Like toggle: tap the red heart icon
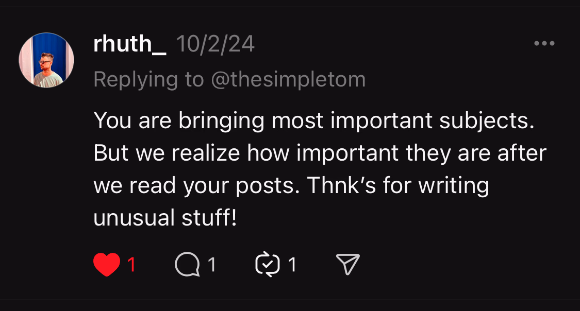This screenshot has height=311, width=580. 107,265
